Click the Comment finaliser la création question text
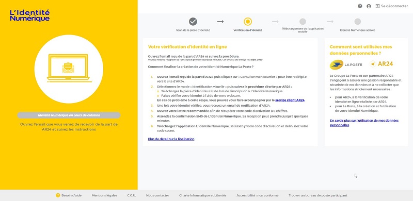This screenshot has height=201, width=413. point(201,67)
